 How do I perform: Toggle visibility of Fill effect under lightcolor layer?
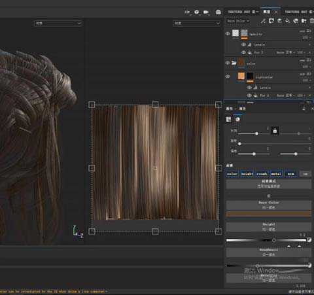click(249, 95)
